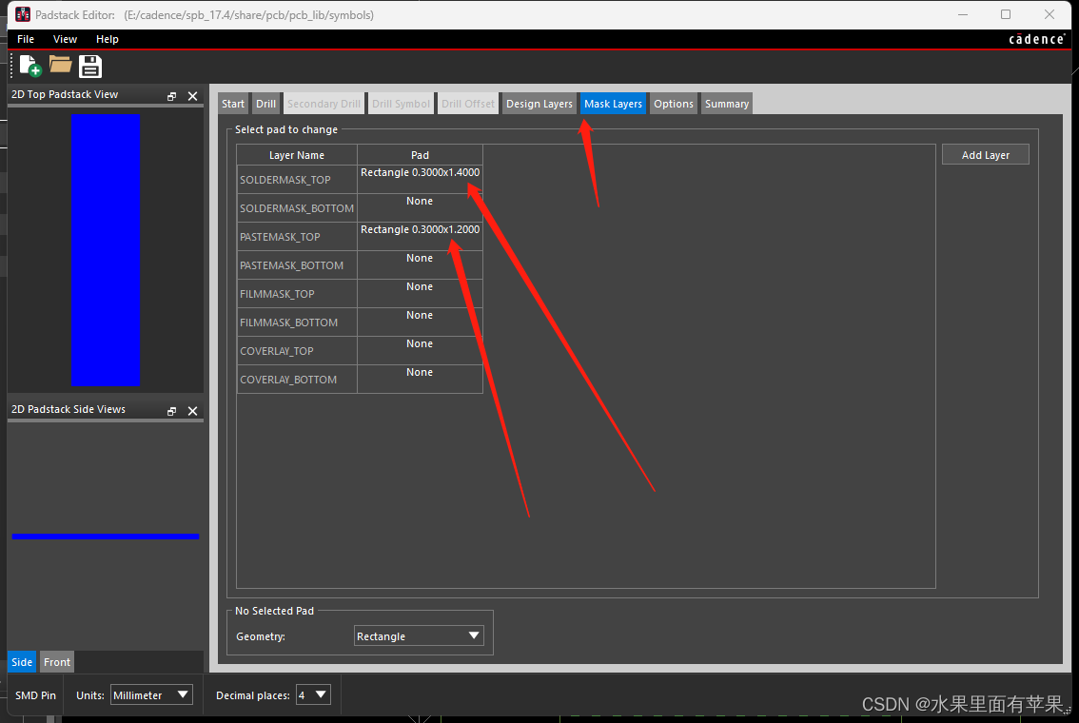Open the File menu
This screenshot has width=1079, height=723.
click(x=26, y=39)
